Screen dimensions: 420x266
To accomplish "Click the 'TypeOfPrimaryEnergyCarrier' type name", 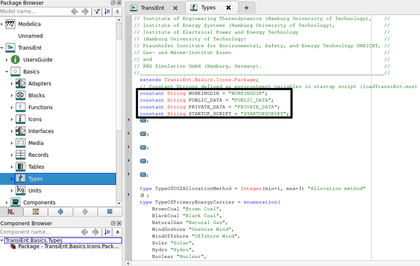I will (x=195, y=202).
